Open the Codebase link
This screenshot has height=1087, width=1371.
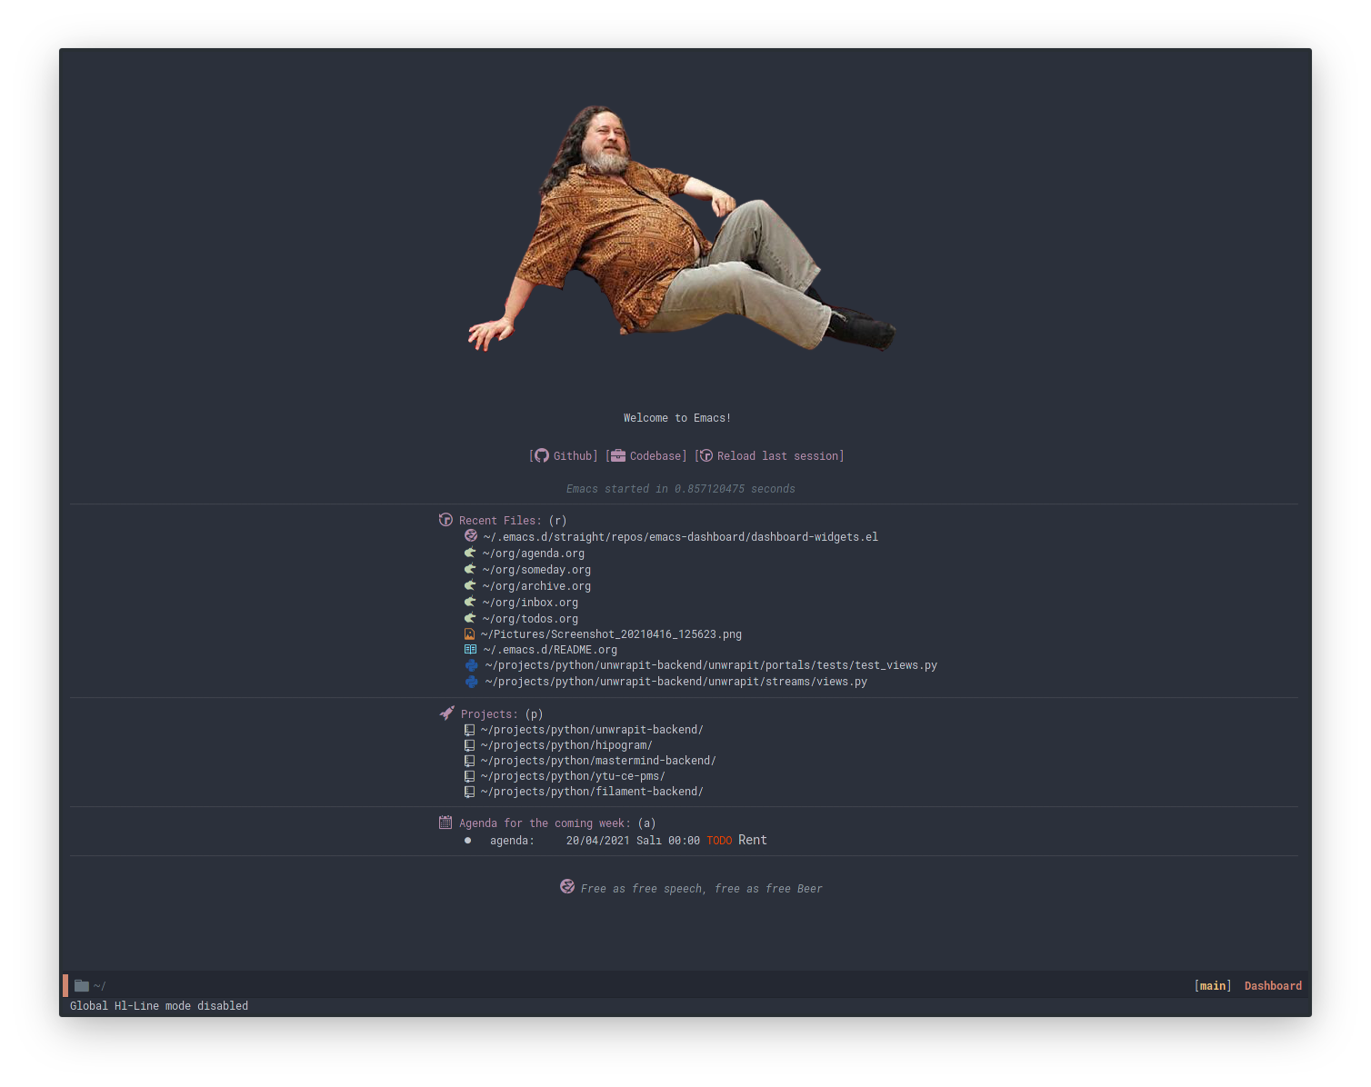click(655, 456)
